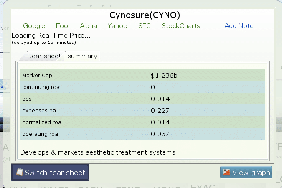Click the 0.227 expenses oa value
Image resolution: width=282 pixels, height=188 pixels.
[160, 110]
